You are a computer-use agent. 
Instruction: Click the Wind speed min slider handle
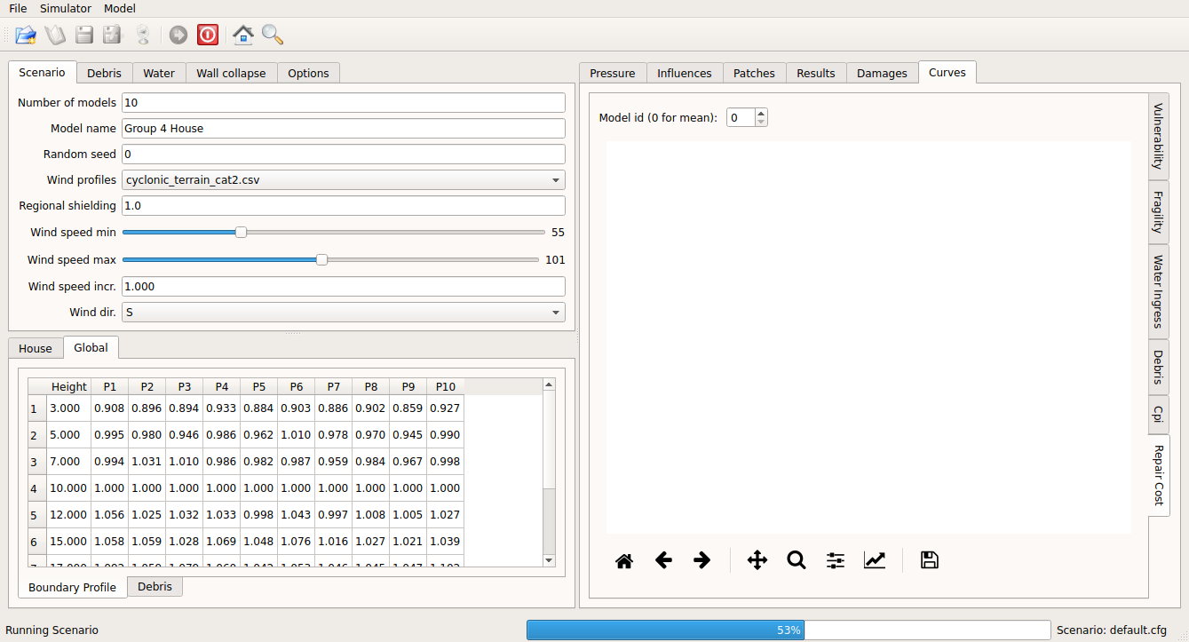(241, 233)
